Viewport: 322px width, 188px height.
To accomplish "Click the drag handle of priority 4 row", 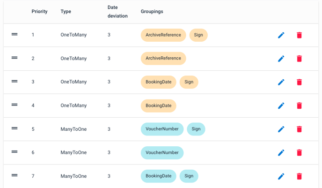I will (x=15, y=105).
